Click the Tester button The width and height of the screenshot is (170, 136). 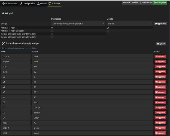[126, 2]
